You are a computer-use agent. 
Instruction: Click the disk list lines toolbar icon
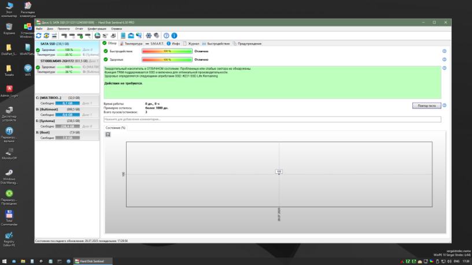[x=54, y=36]
